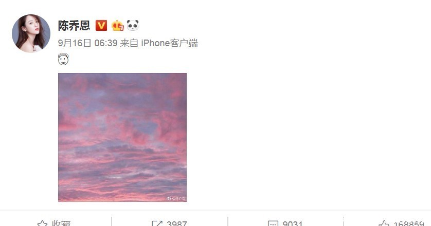Enlarge the pink sunset sky photo
This screenshot has width=431, height=226.
[122, 137]
